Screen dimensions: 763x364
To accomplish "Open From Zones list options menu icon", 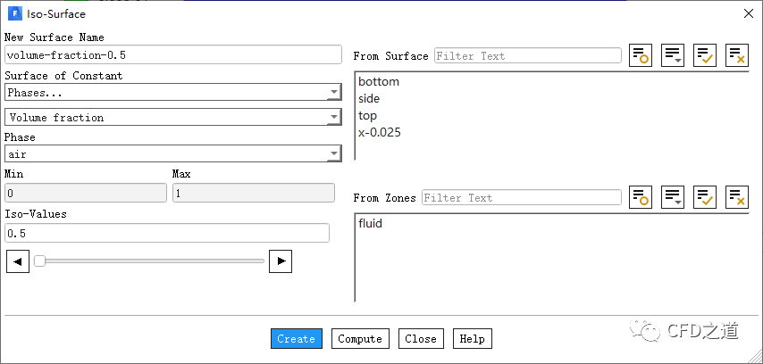I will 673,197.
